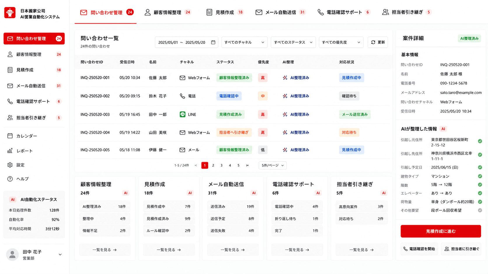
Task: Click the mail icon in row INQ-250520-005
Action: (182, 150)
